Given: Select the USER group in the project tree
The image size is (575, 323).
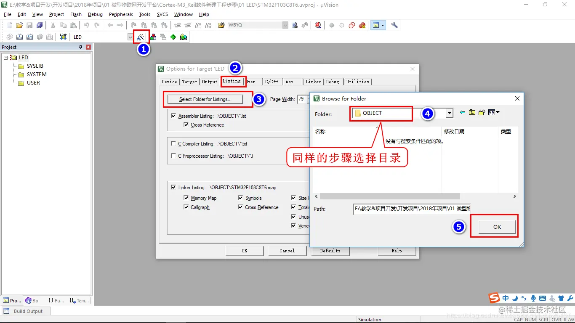Looking at the screenshot, I should coord(33,83).
